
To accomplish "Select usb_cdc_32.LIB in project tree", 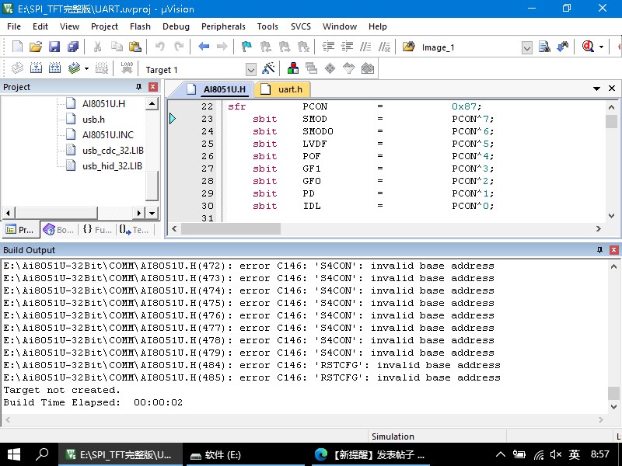I will pyautogui.click(x=113, y=151).
